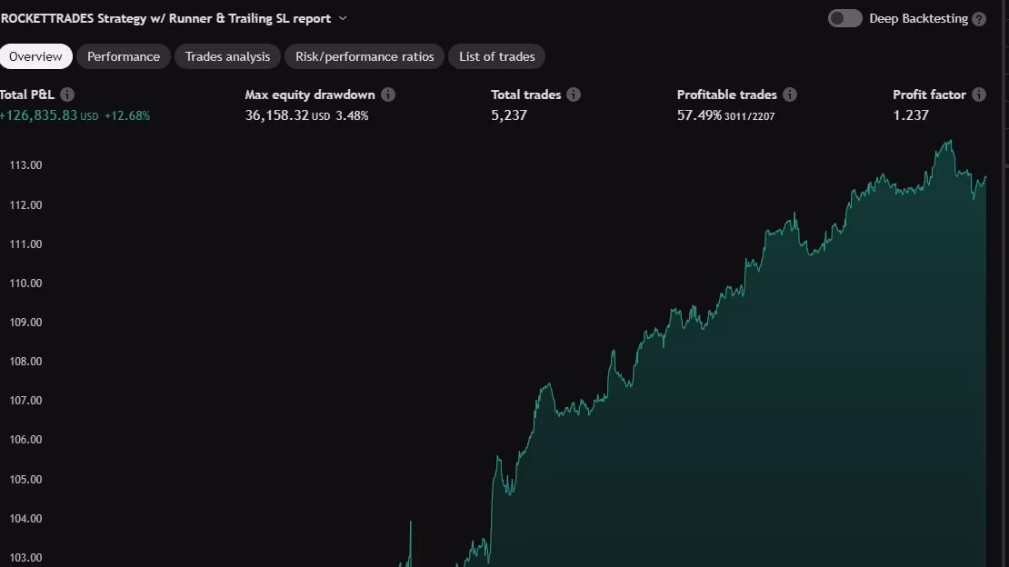
Task: Go to Risk/performance ratios tab
Action: (365, 56)
